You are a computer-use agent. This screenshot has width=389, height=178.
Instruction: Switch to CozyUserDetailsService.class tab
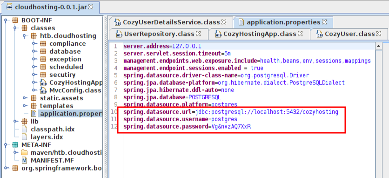pos(171,22)
